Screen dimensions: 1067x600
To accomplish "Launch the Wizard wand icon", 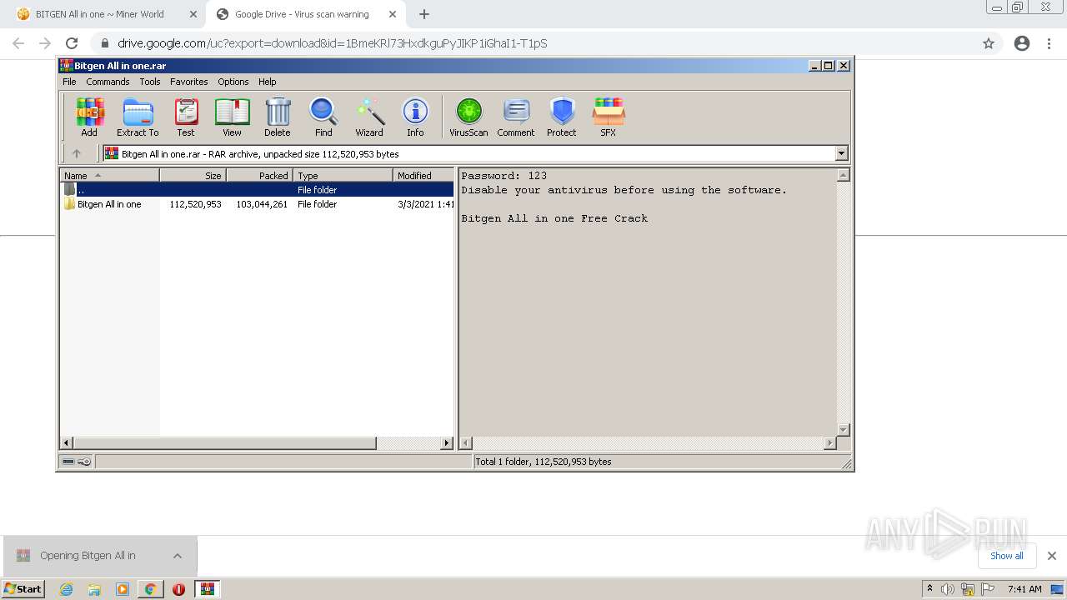I will [x=369, y=117].
